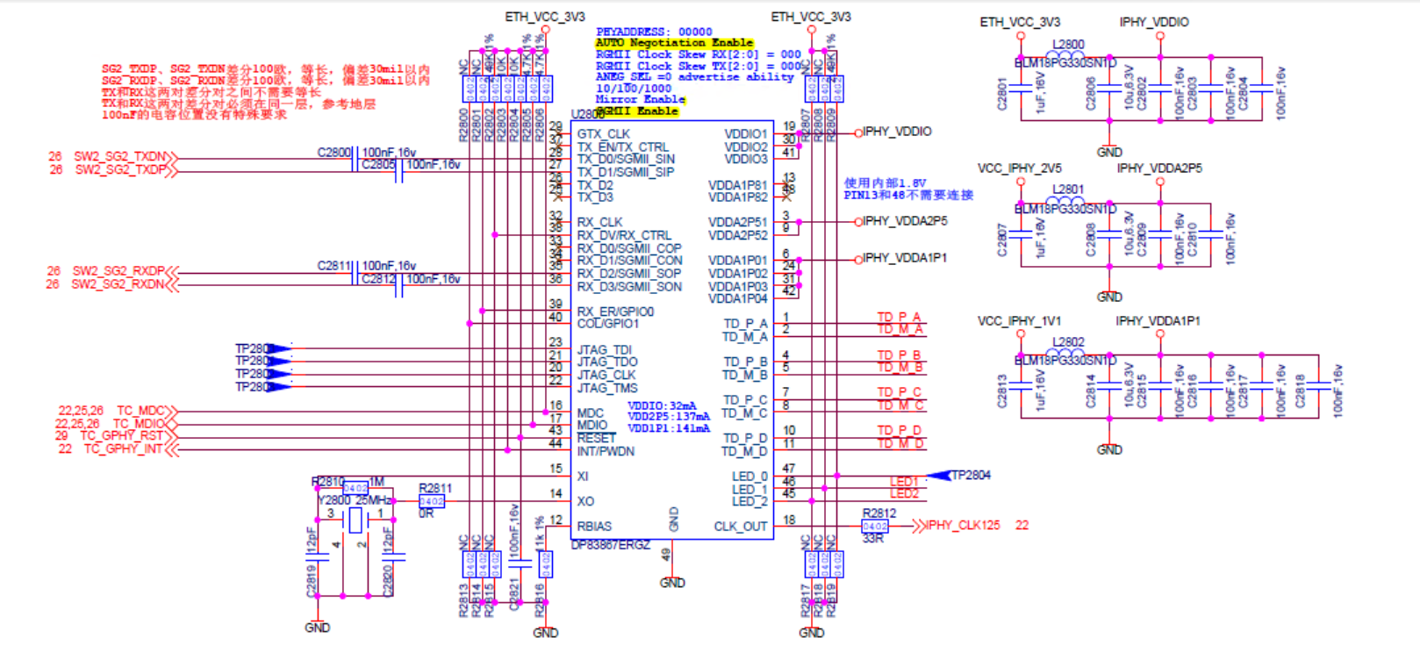The width and height of the screenshot is (1420, 652).
Task: Select the RX_CLK pin name
Action: (x=600, y=223)
